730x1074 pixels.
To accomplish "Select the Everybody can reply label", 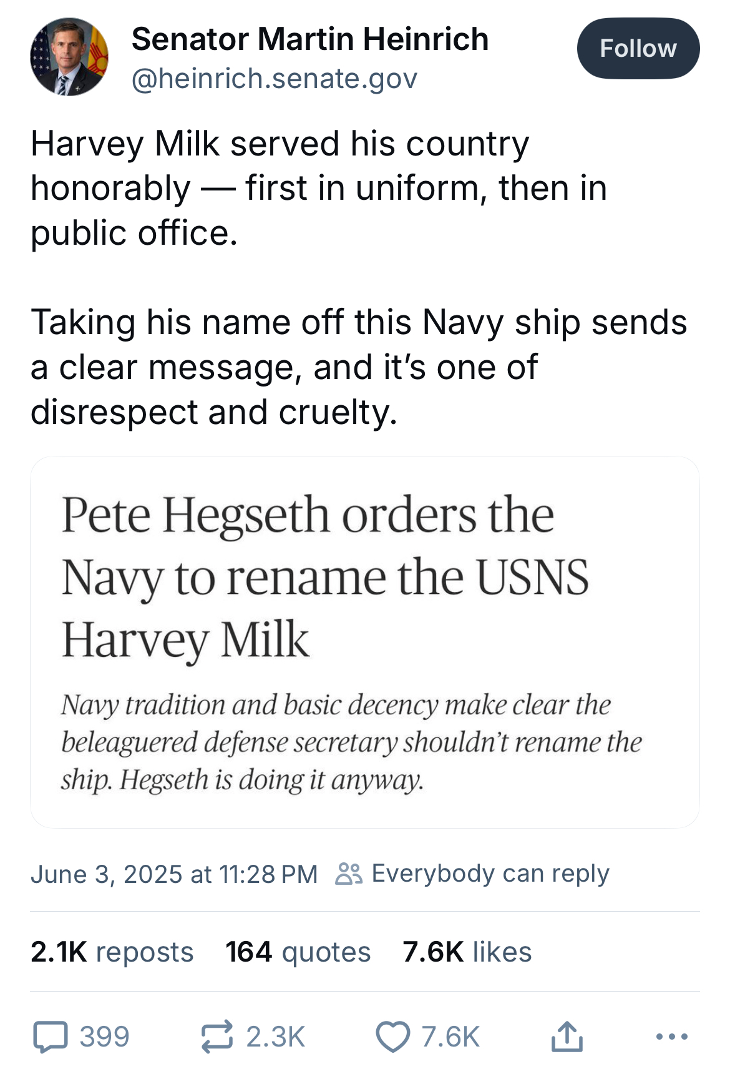I will pos(490,874).
